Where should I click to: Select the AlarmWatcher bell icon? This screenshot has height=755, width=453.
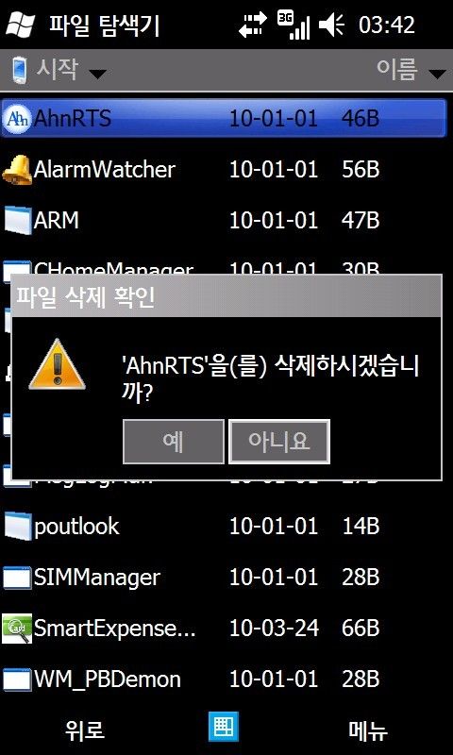[17, 170]
